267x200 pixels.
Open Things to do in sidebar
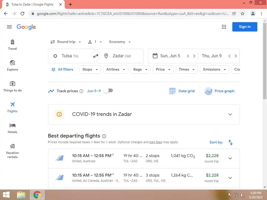13,86
